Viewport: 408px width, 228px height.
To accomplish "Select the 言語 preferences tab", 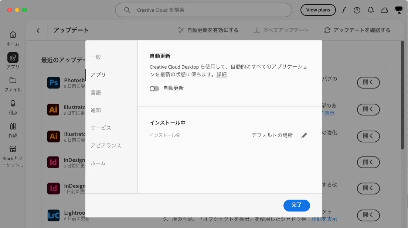I will (96, 93).
